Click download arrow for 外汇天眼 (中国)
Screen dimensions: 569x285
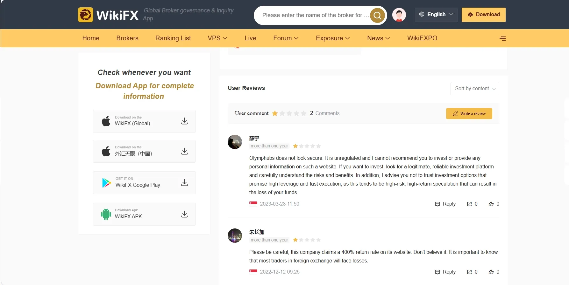(x=184, y=151)
